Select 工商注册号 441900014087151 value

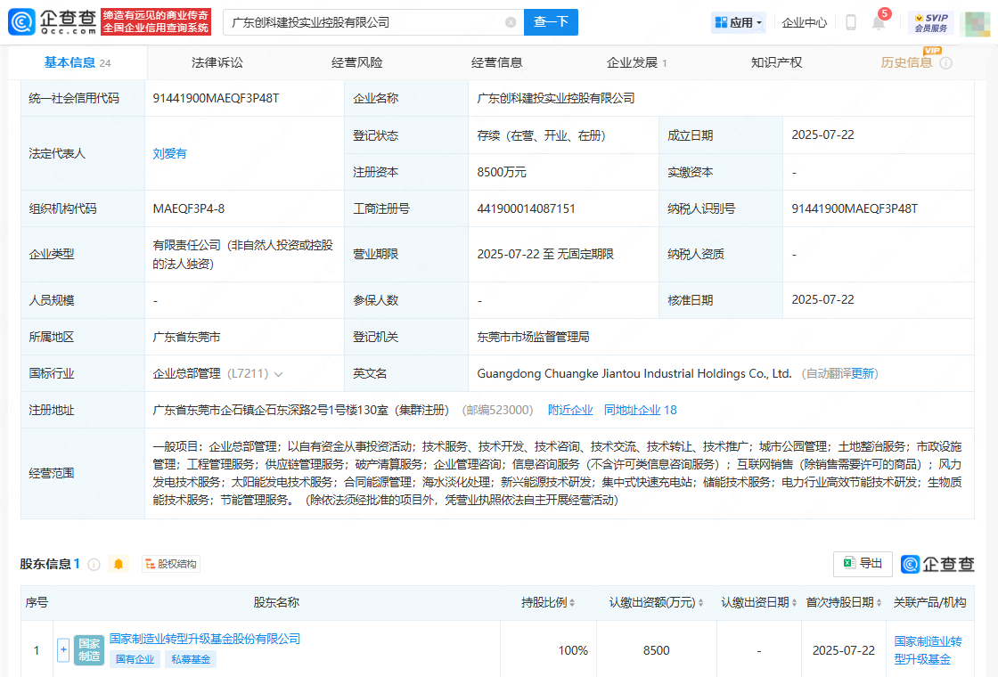[527, 208]
